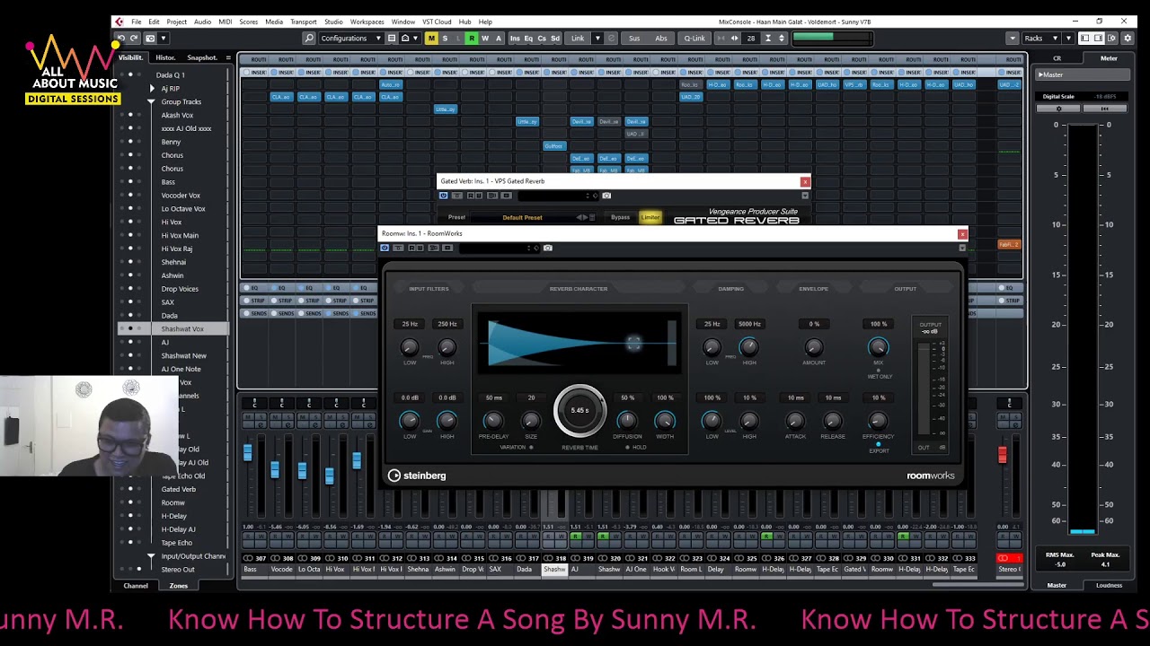
Task: Click the Gated Reverb power icon
Action: [443, 196]
